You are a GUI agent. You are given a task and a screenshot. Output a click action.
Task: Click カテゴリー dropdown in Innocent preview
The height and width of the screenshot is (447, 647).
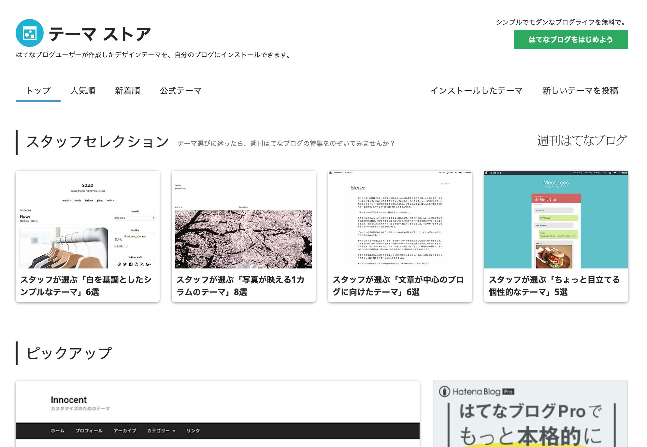[161, 431]
